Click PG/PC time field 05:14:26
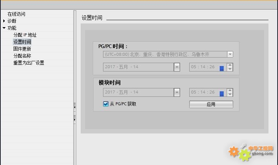The height and width of the screenshot is (165, 278). click(x=208, y=67)
